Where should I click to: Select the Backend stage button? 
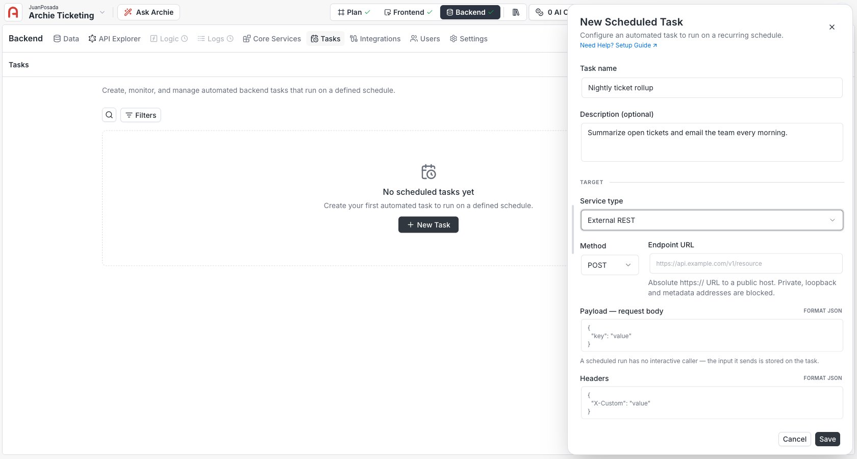(470, 12)
